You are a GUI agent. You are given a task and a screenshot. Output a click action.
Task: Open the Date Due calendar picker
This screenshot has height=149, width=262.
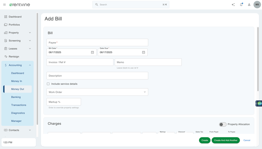[x=144, y=52]
